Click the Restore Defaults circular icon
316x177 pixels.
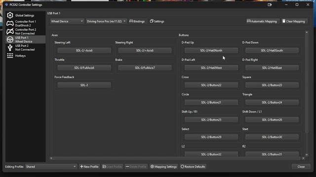pyautogui.click(x=182, y=167)
